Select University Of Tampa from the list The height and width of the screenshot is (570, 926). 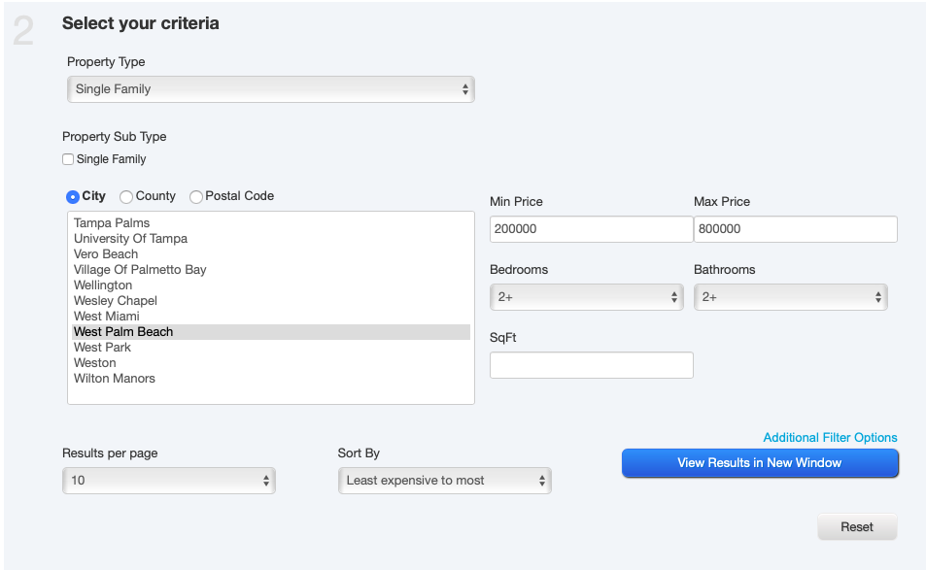click(x=130, y=238)
